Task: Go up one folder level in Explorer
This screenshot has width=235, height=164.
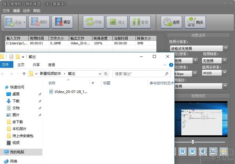Action: 24,74
